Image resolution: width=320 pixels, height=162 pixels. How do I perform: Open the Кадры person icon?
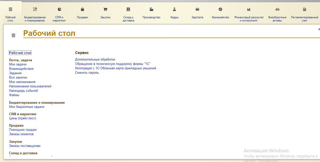(x=174, y=9)
